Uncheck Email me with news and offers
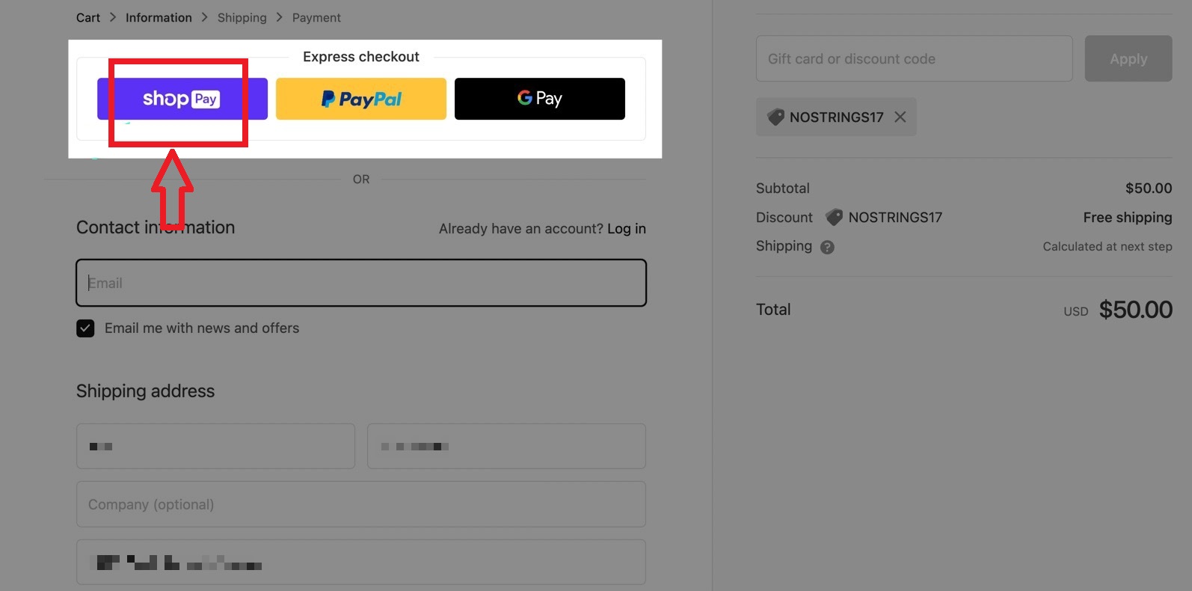The image size is (1192, 591). (x=85, y=328)
